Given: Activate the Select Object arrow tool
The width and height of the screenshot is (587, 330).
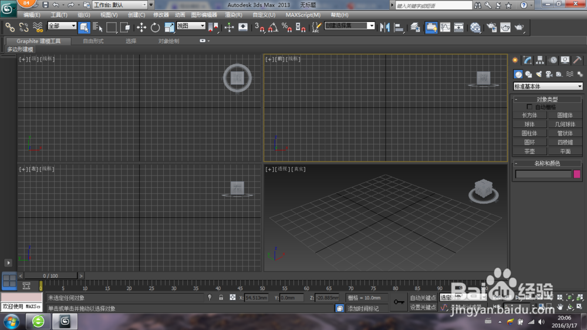Looking at the screenshot, I should [84, 28].
